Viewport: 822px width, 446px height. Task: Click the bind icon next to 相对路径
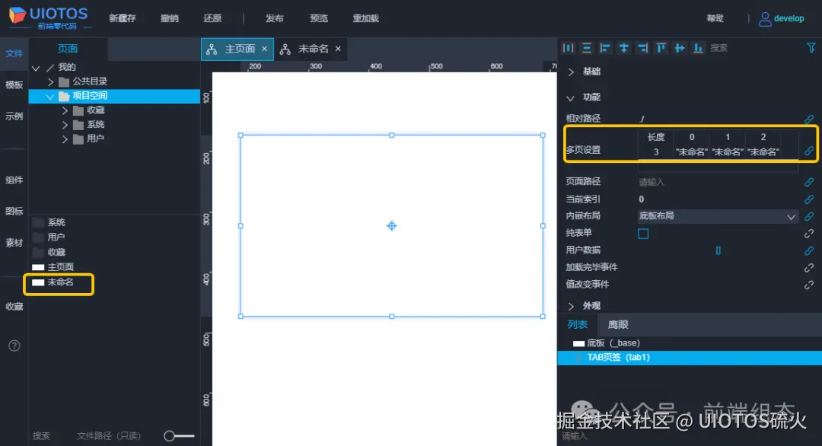coord(809,119)
